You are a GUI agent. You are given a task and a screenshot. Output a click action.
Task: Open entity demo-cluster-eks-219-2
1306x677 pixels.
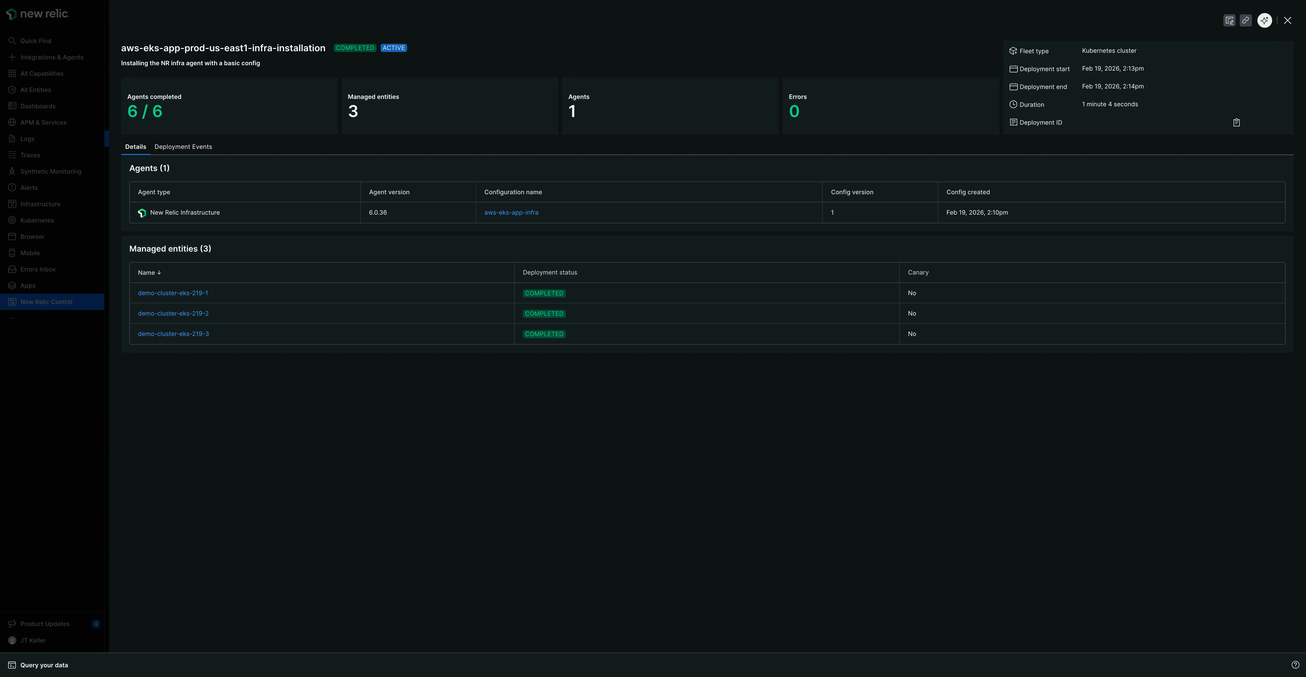[173, 313]
